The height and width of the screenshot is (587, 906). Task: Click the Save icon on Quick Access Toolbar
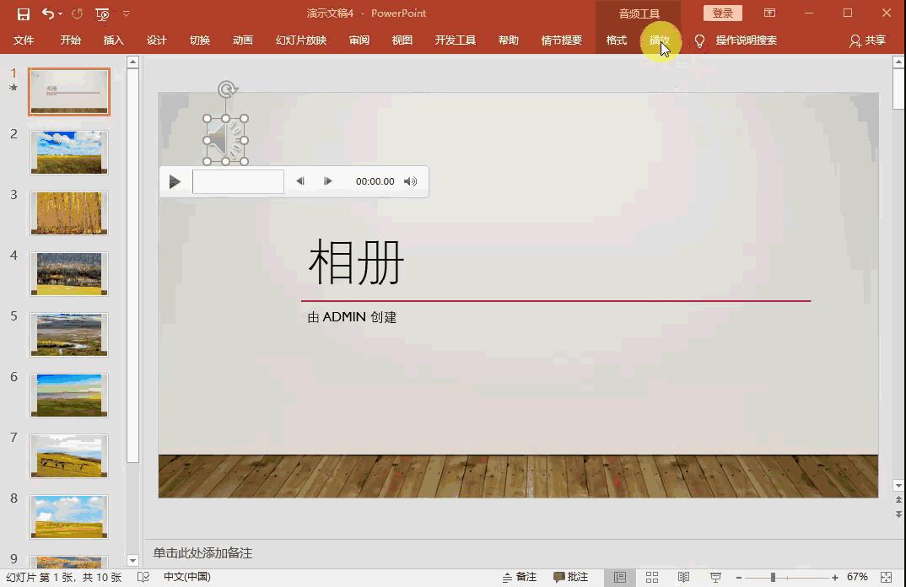pos(23,13)
